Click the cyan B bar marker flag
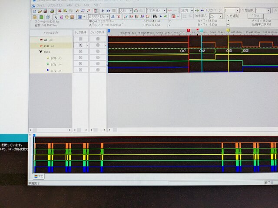 coord(202,30)
